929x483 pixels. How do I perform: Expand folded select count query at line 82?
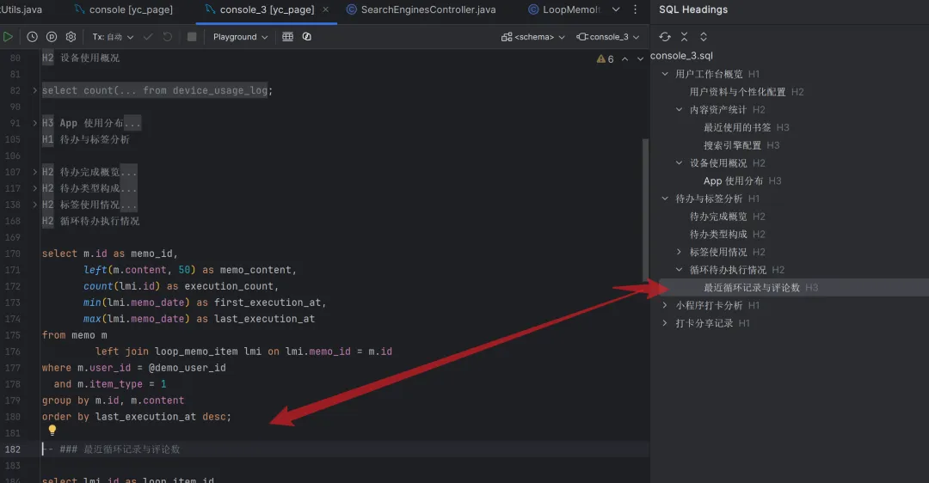(34, 90)
